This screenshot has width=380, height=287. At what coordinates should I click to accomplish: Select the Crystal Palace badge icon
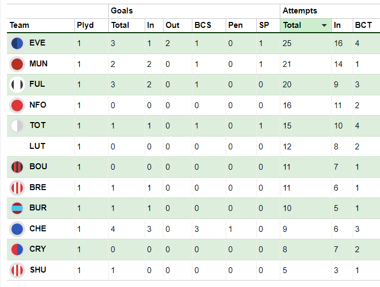[17, 249]
